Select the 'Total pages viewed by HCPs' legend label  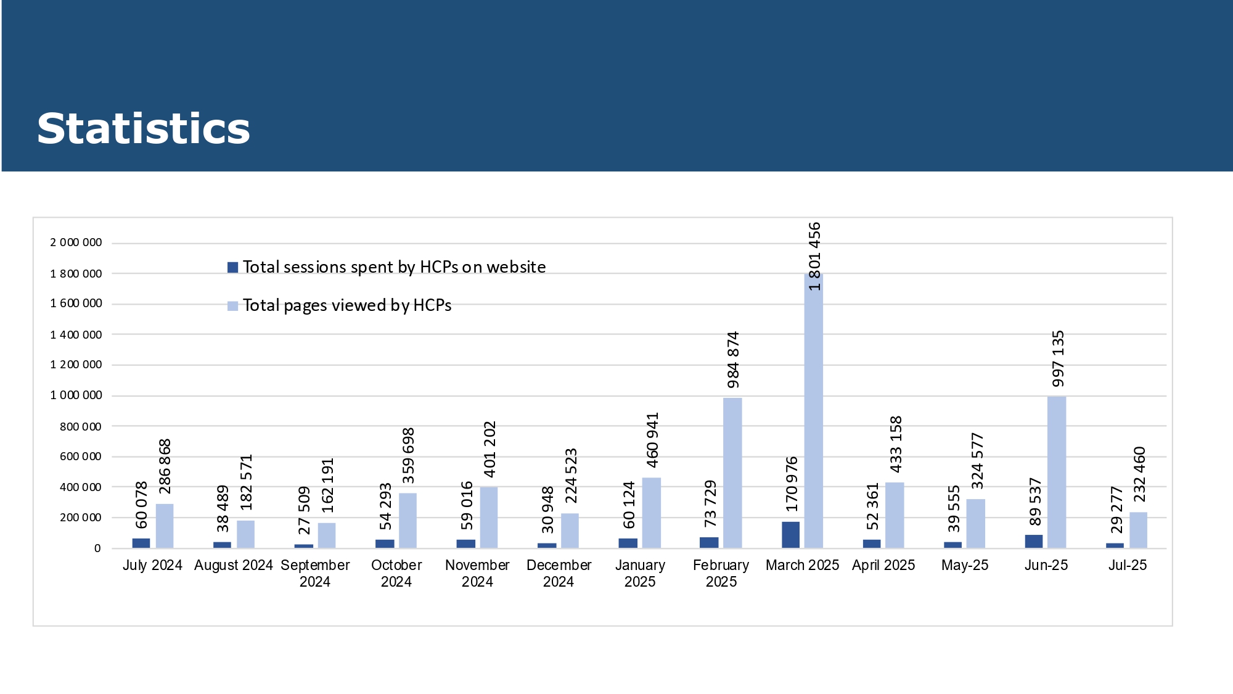pos(346,305)
